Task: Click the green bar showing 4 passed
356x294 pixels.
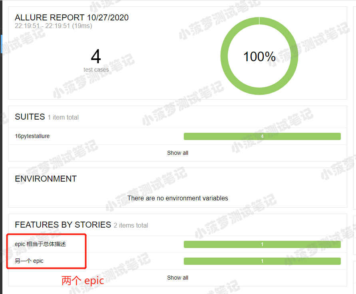Action: tap(262, 136)
